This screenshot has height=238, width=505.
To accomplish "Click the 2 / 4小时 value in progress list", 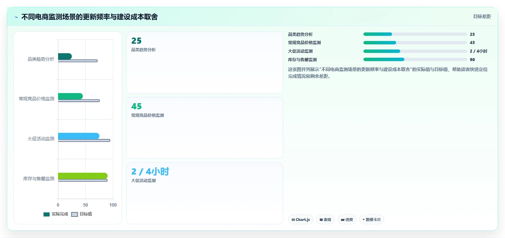I will tap(478, 51).
